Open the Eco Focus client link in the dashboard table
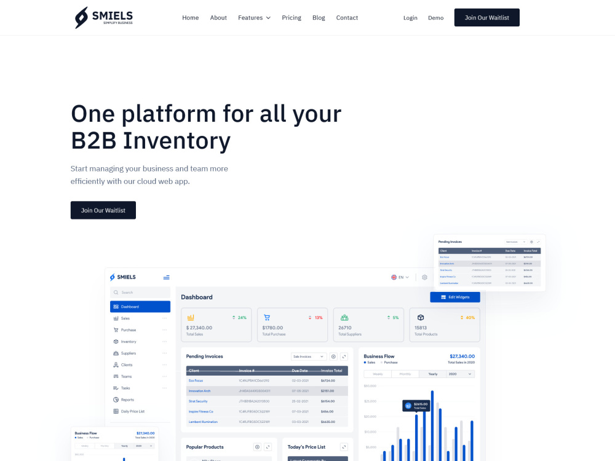Image resolution: width=615 pixels, height=461 pixels. click(x=196, y=380)
